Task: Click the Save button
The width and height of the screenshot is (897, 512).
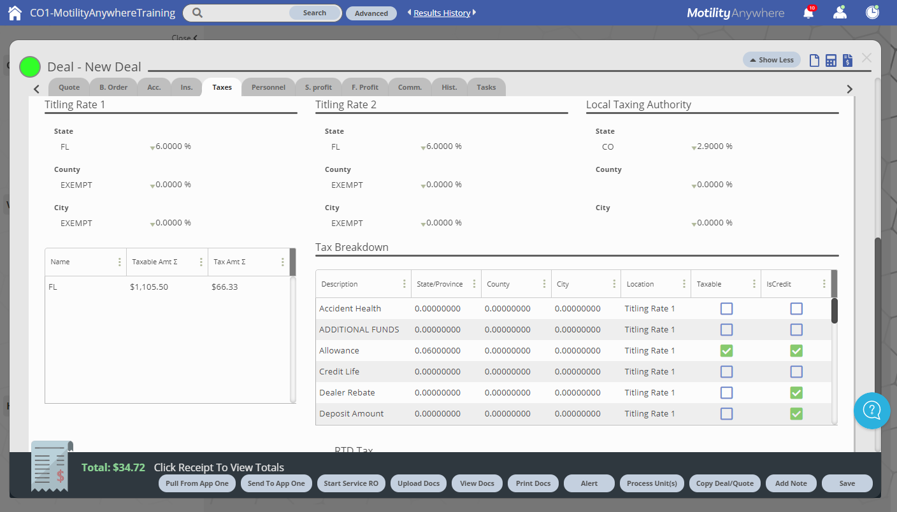Action: [847, 483]
